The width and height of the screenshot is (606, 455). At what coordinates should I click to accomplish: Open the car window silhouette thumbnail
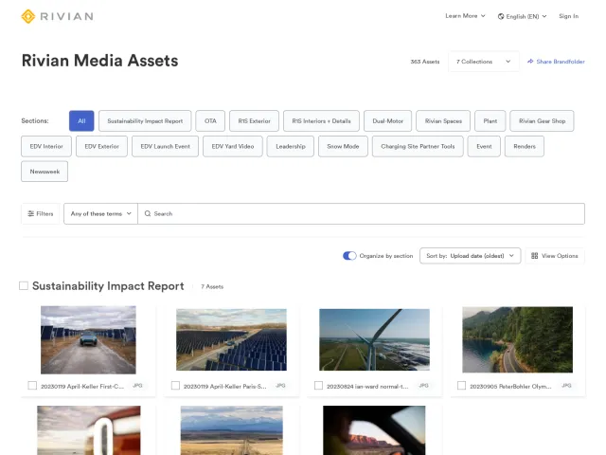[x=374, y=430]
